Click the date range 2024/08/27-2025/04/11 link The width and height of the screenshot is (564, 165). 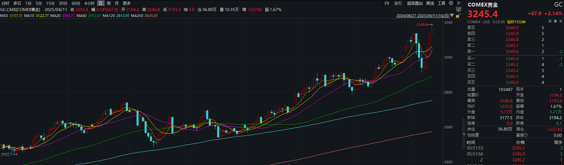(423, 16)
